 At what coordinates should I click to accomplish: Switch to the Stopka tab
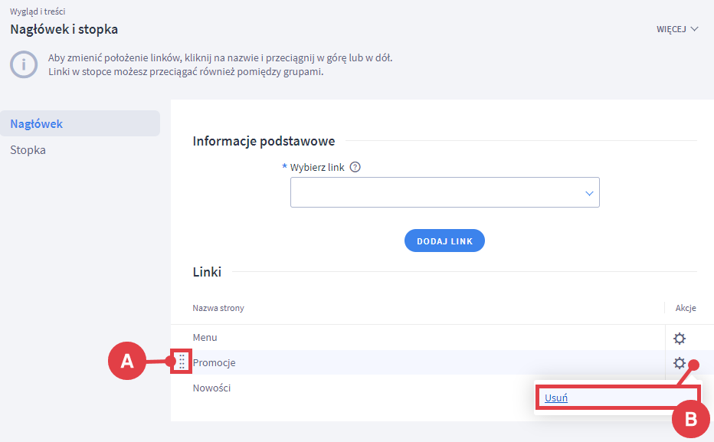28,150
